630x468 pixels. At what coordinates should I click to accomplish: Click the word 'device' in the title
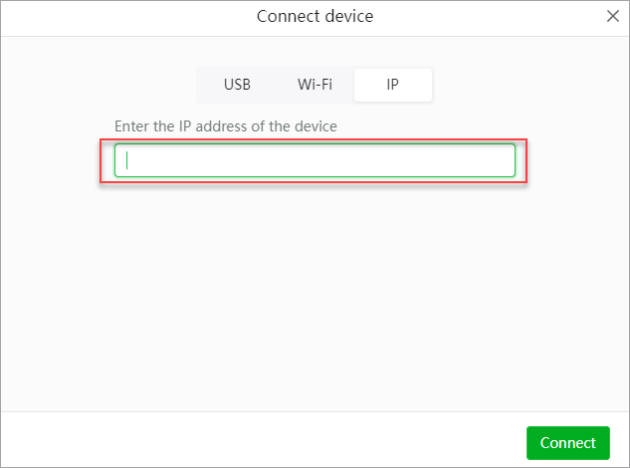tap(349, 16)
